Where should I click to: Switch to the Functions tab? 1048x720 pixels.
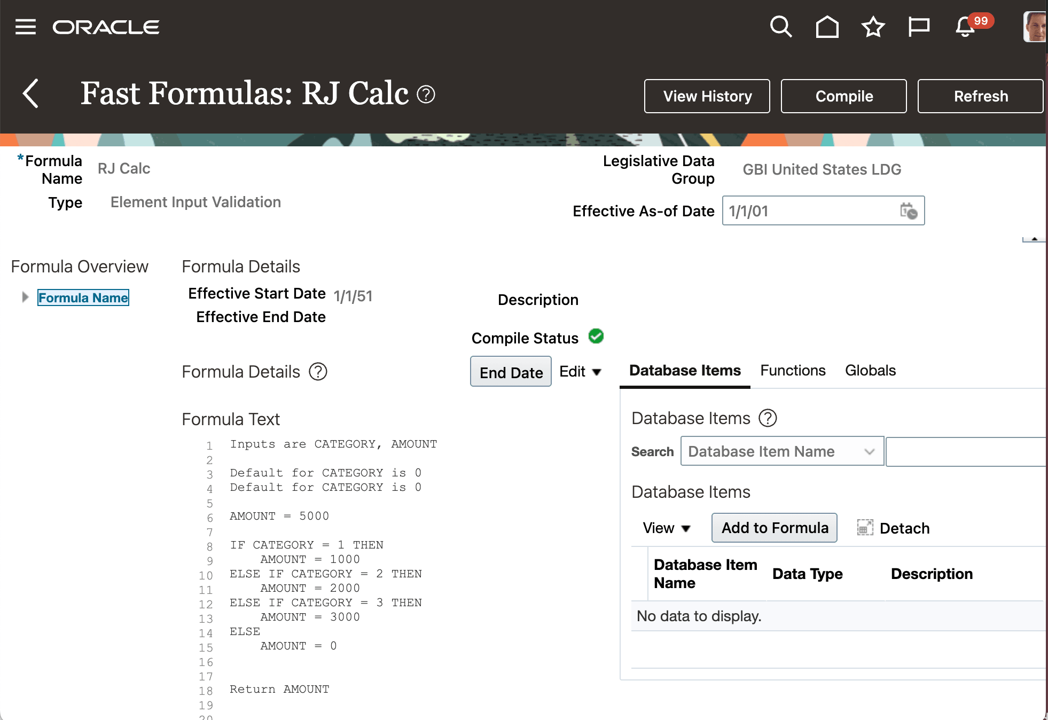(793, 371)
